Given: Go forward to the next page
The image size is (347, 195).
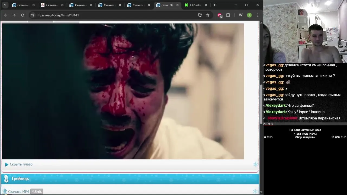Looking at the screenshot, I should 14,15.
